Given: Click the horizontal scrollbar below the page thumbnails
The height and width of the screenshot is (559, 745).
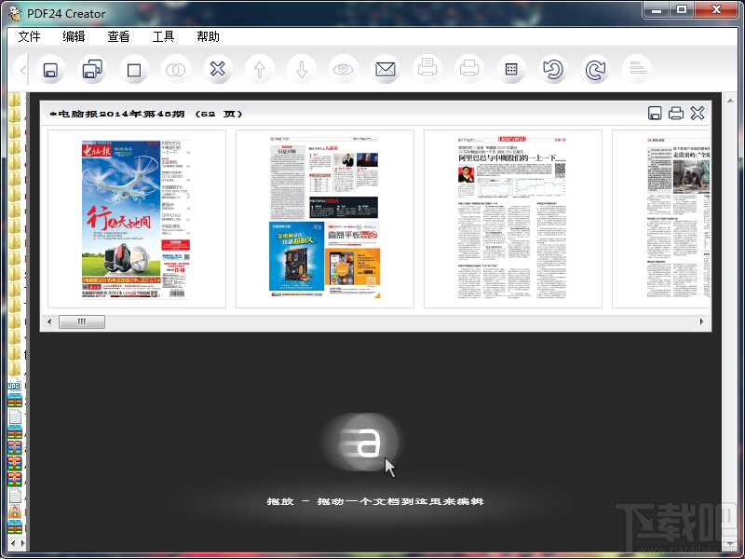Looking at the screenshot, I should 82,321.
